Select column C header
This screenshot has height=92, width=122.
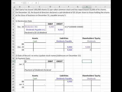(40, 7)
